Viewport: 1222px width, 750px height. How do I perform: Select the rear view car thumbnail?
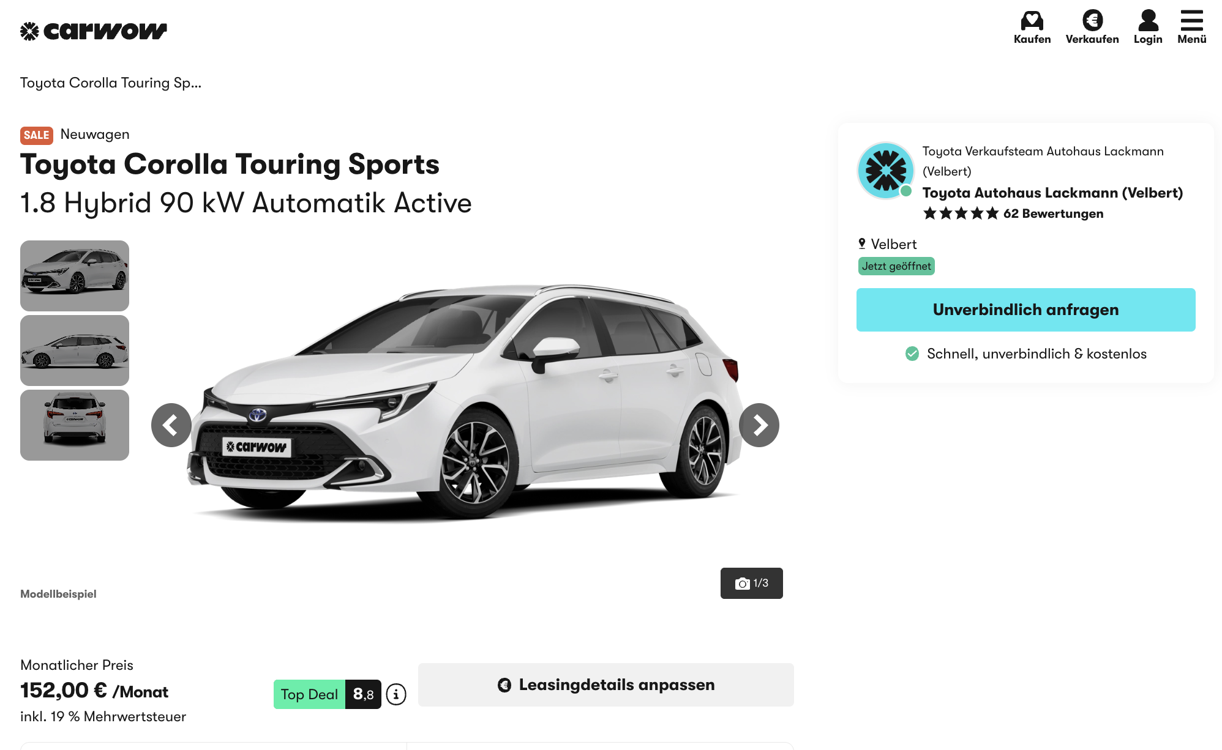[x=75, y=425]
